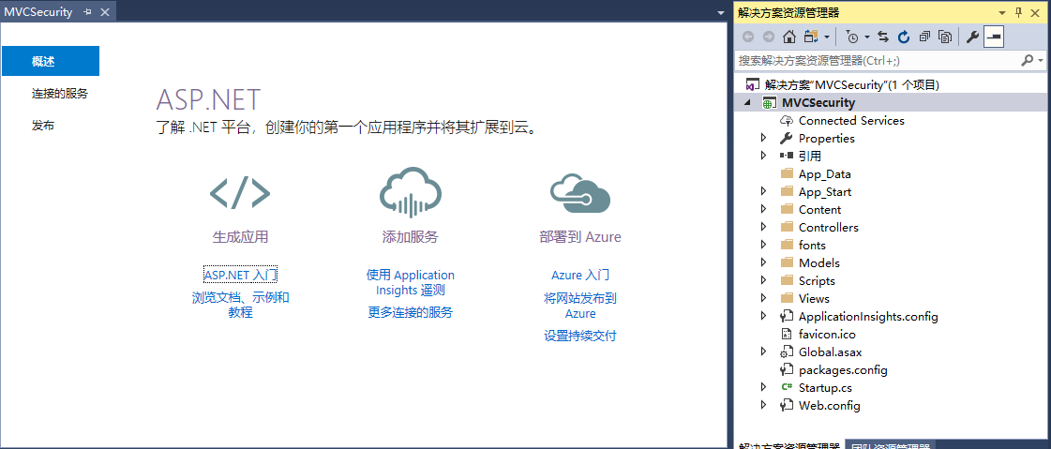The image size is (1051, 449).
Task: Open Properties via the wrench toolbar icon
Action: tap(972, 37)
